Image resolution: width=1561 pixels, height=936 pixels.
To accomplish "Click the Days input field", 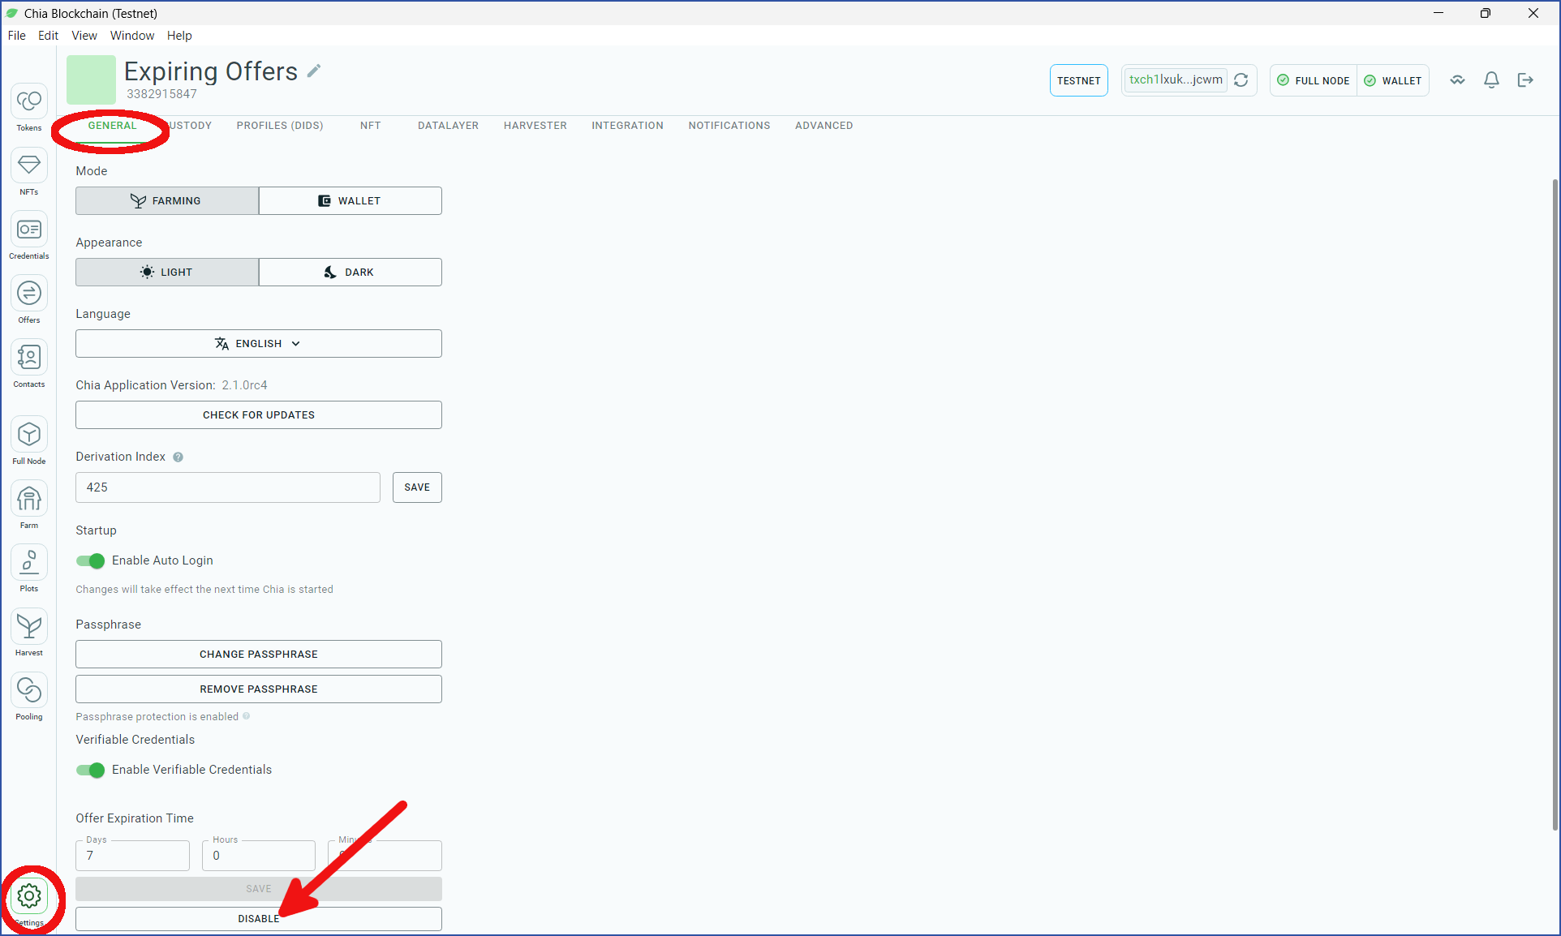I will (132, 856).
